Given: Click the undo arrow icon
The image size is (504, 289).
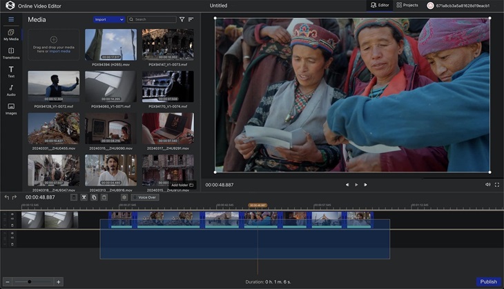Looking at the screenshot, I should [6, 197].
